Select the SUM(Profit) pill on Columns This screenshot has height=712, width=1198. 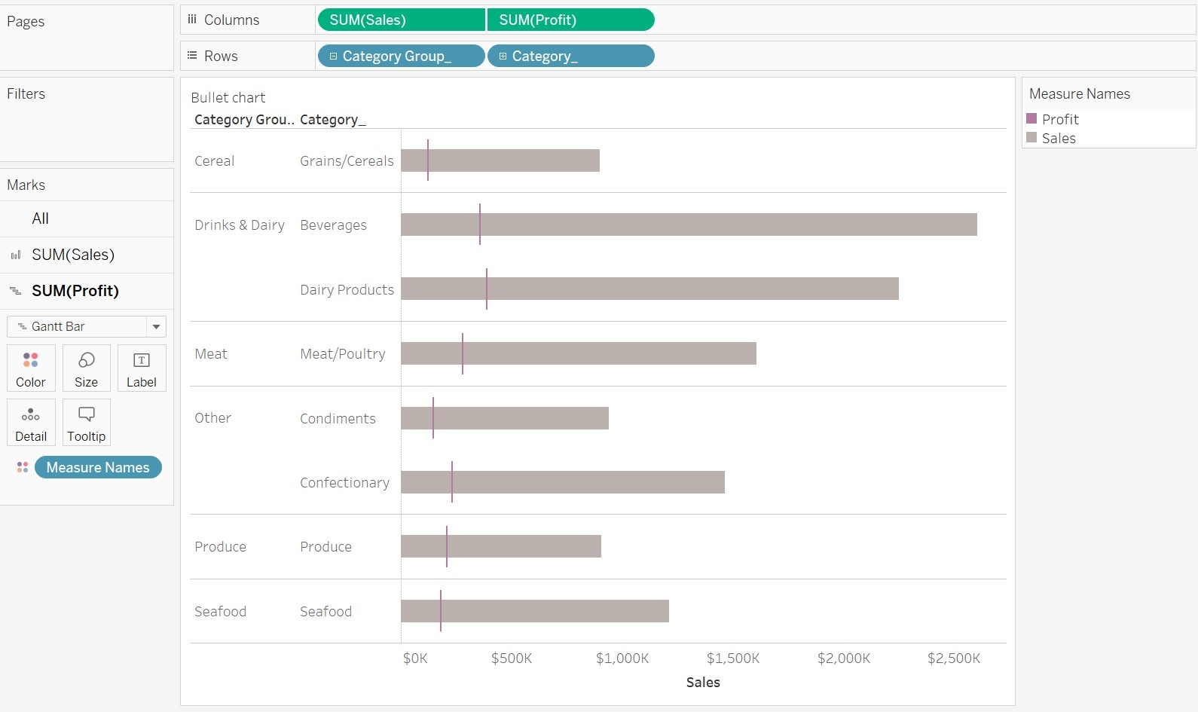pyautogui.click(x=570, y=20)
